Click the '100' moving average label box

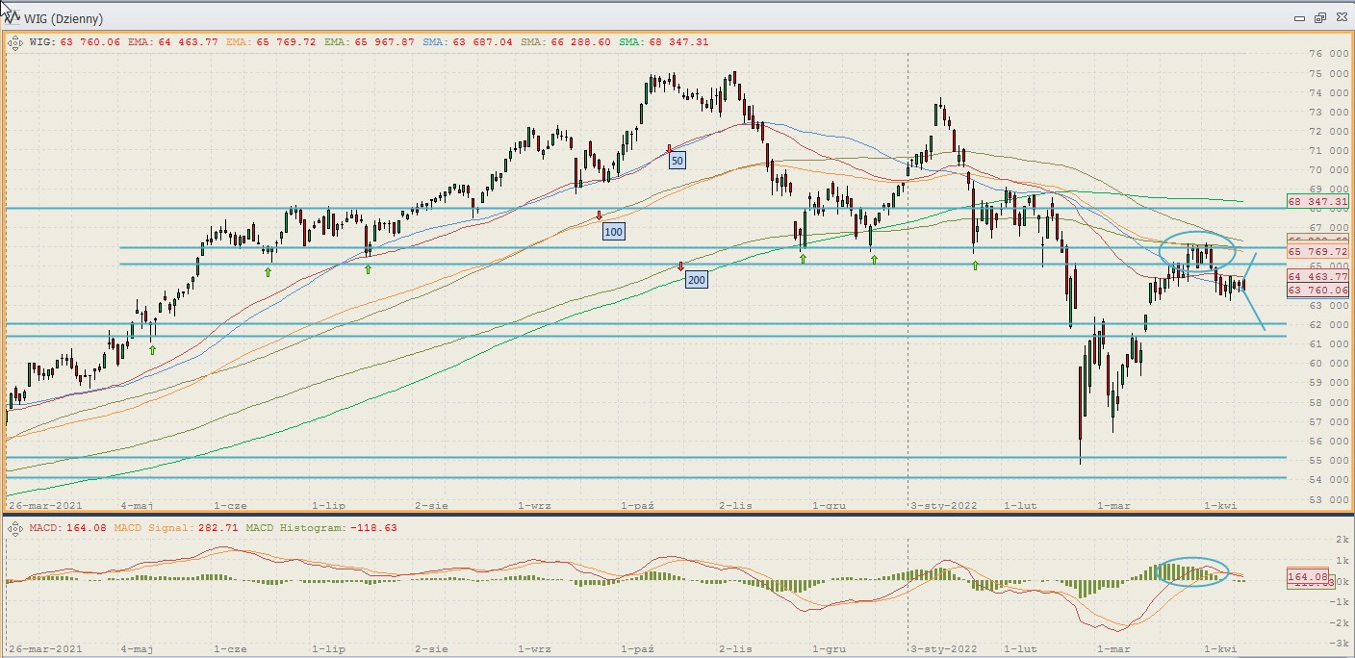click(x=613, y=232)
